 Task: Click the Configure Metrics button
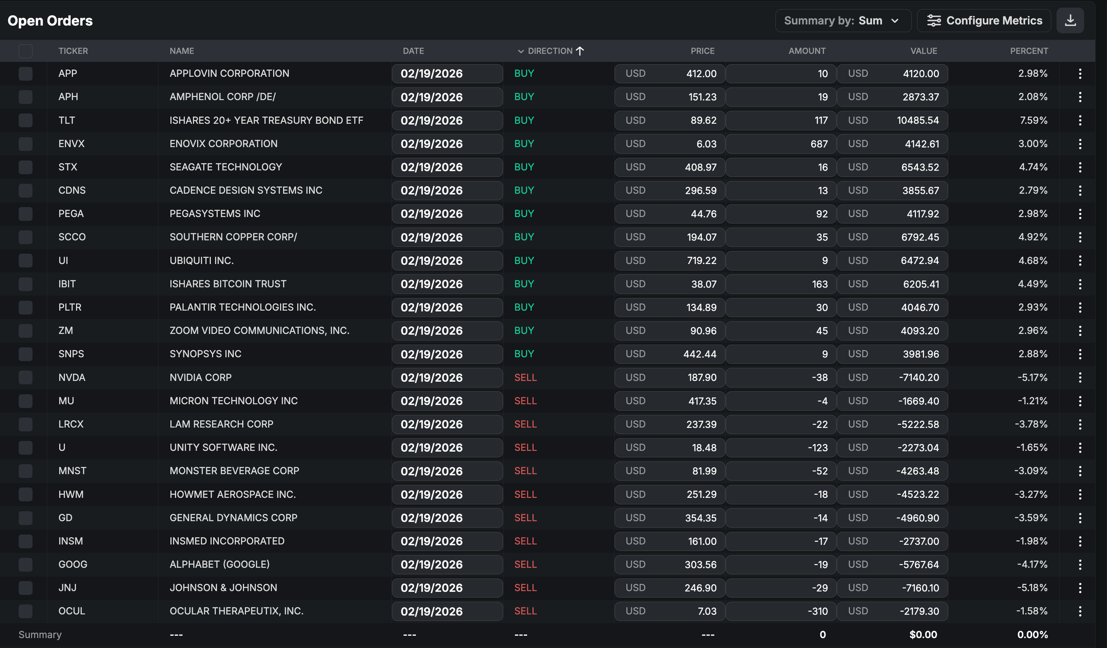[984, 20]
